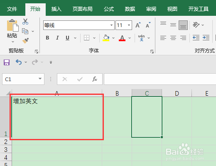The width and height of the screenshot is (216, 166).
Task: Switch to 开始 tab
Action: pyautogui.click(x=35, y=9)
